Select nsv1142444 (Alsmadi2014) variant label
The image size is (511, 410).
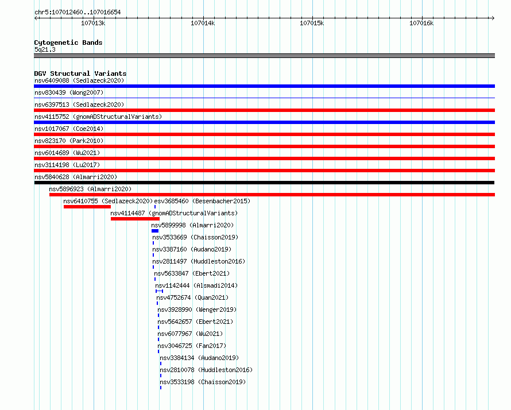(196, 285)
